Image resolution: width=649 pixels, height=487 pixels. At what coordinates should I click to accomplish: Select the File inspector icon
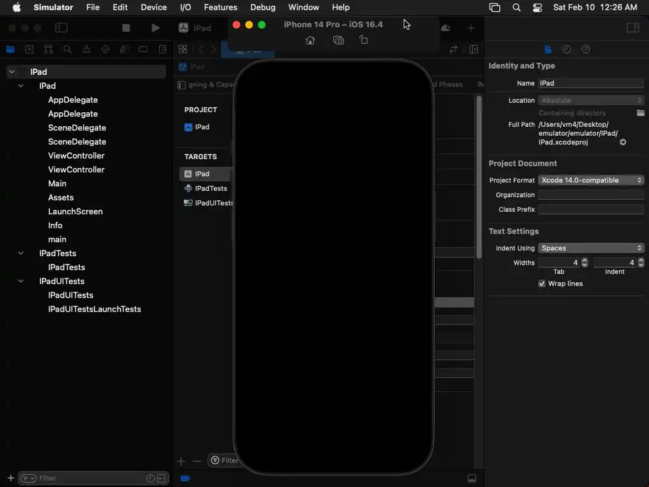pyautogui.click(x=548, y=49)
